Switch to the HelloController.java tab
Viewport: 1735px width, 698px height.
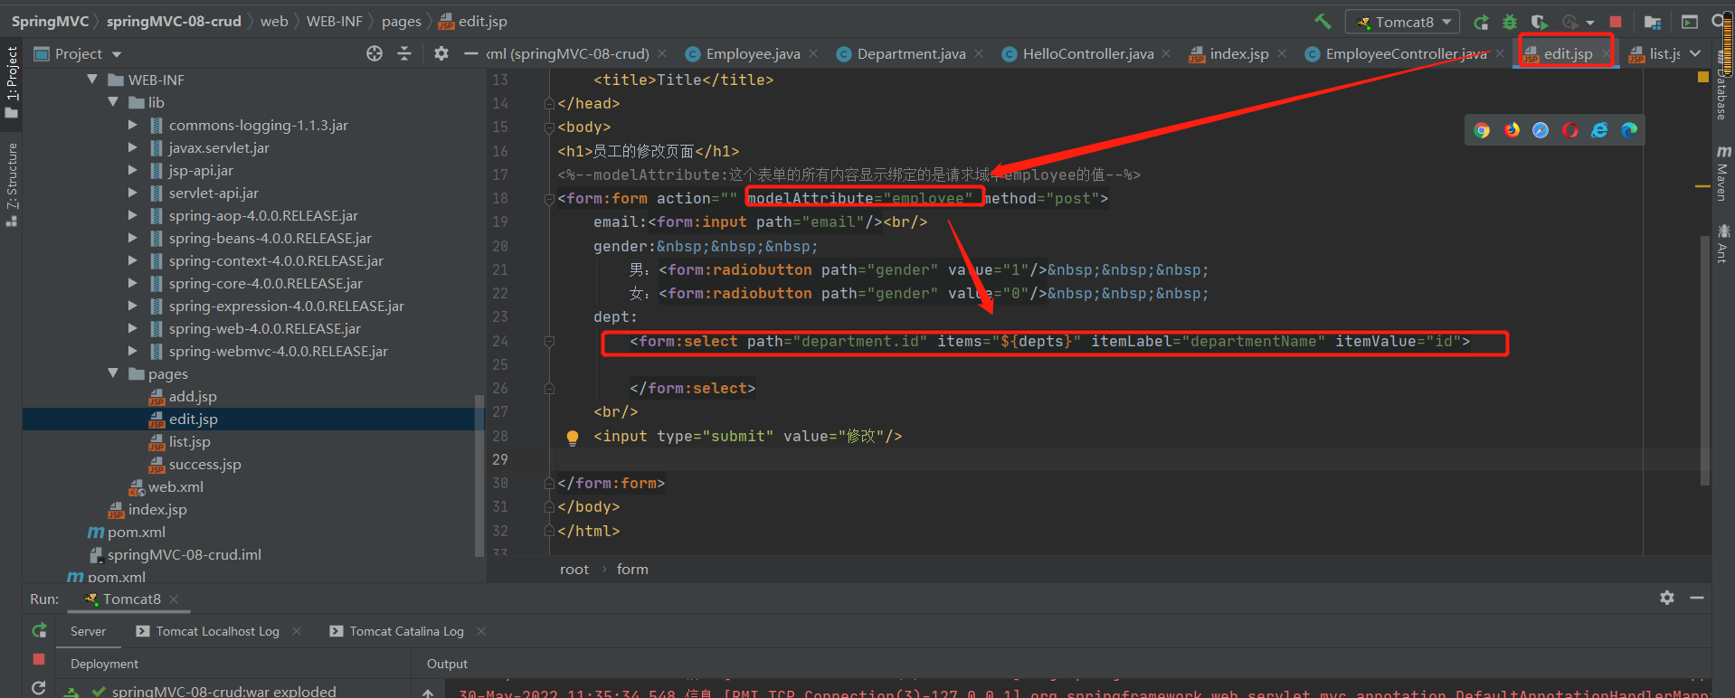pos(1087,54)
